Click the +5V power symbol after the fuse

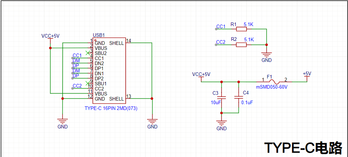[x=307, y=75]
